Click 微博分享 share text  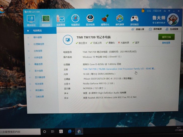140,29
